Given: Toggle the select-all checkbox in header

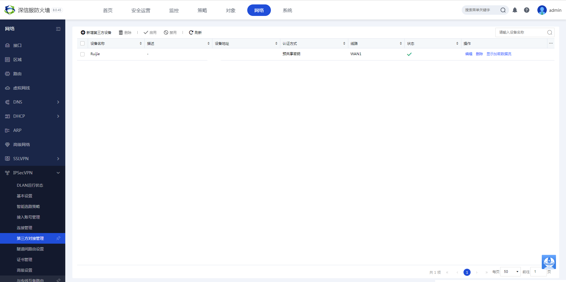Looking at the screenshot, I should [82, 43].
